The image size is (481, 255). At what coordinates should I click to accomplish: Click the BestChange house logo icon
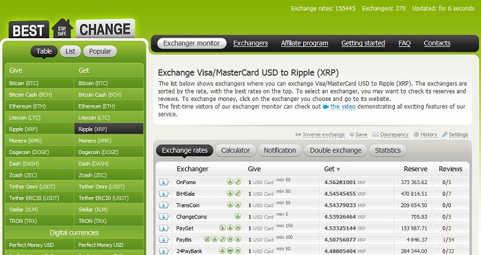(x=62, y=29)
